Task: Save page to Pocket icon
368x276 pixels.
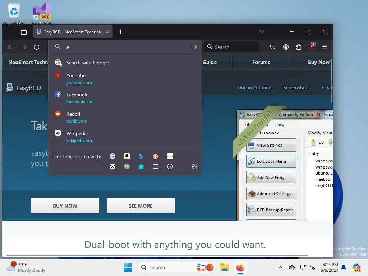Action: pos(272,47)
